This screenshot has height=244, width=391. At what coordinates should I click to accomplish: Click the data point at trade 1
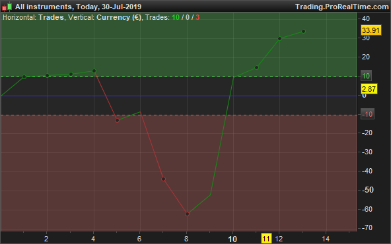24,77
